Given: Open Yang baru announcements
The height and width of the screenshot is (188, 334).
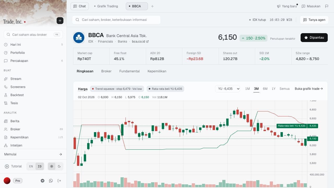Looking at the screenshot, I should [x=287, y=6].
